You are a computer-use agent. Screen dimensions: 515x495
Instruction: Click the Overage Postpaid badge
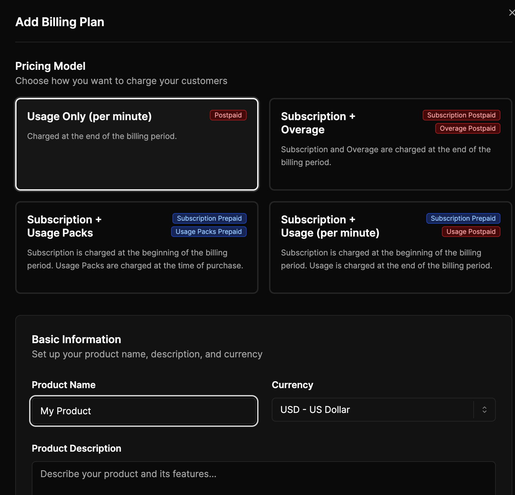pyautogui.click(x=467, y=128)
